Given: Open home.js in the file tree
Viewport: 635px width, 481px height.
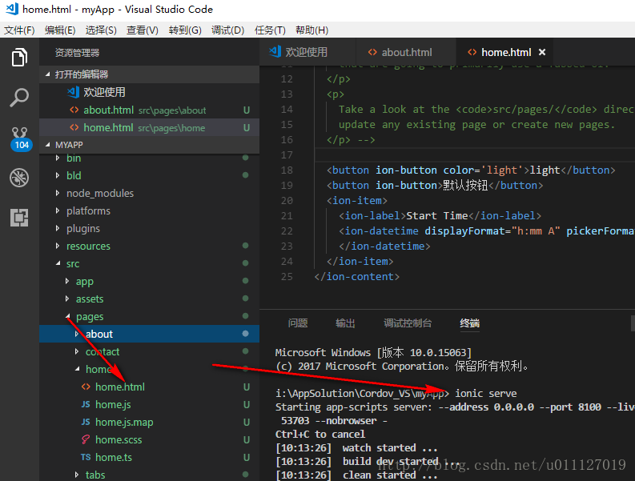Looking at the screenshot, I should click(x=149, y=404).
